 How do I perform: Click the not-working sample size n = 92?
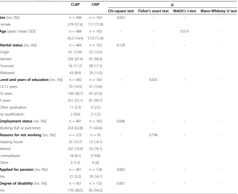(96, 135)
